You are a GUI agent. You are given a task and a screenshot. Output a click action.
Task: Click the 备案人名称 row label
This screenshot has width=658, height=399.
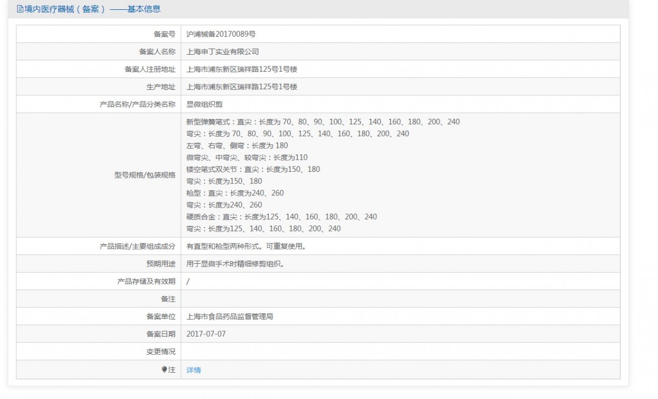pos(157,51)
